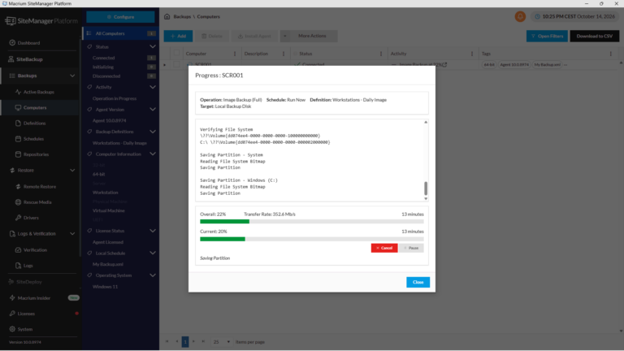The height and width of the screenshot is (351, 624).
Task: Collapse the Computer Information filter chevron
Action: tap(153, 154)
